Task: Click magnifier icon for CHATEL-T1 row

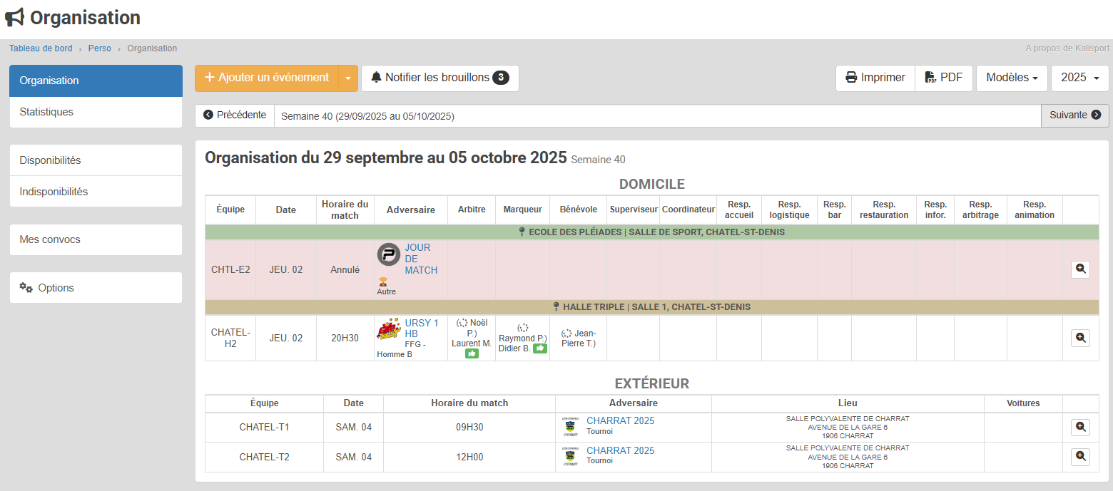Action: [1080, 427]
